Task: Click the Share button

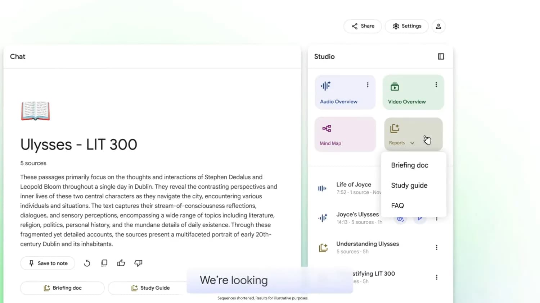Action: [x=362, y=26]
